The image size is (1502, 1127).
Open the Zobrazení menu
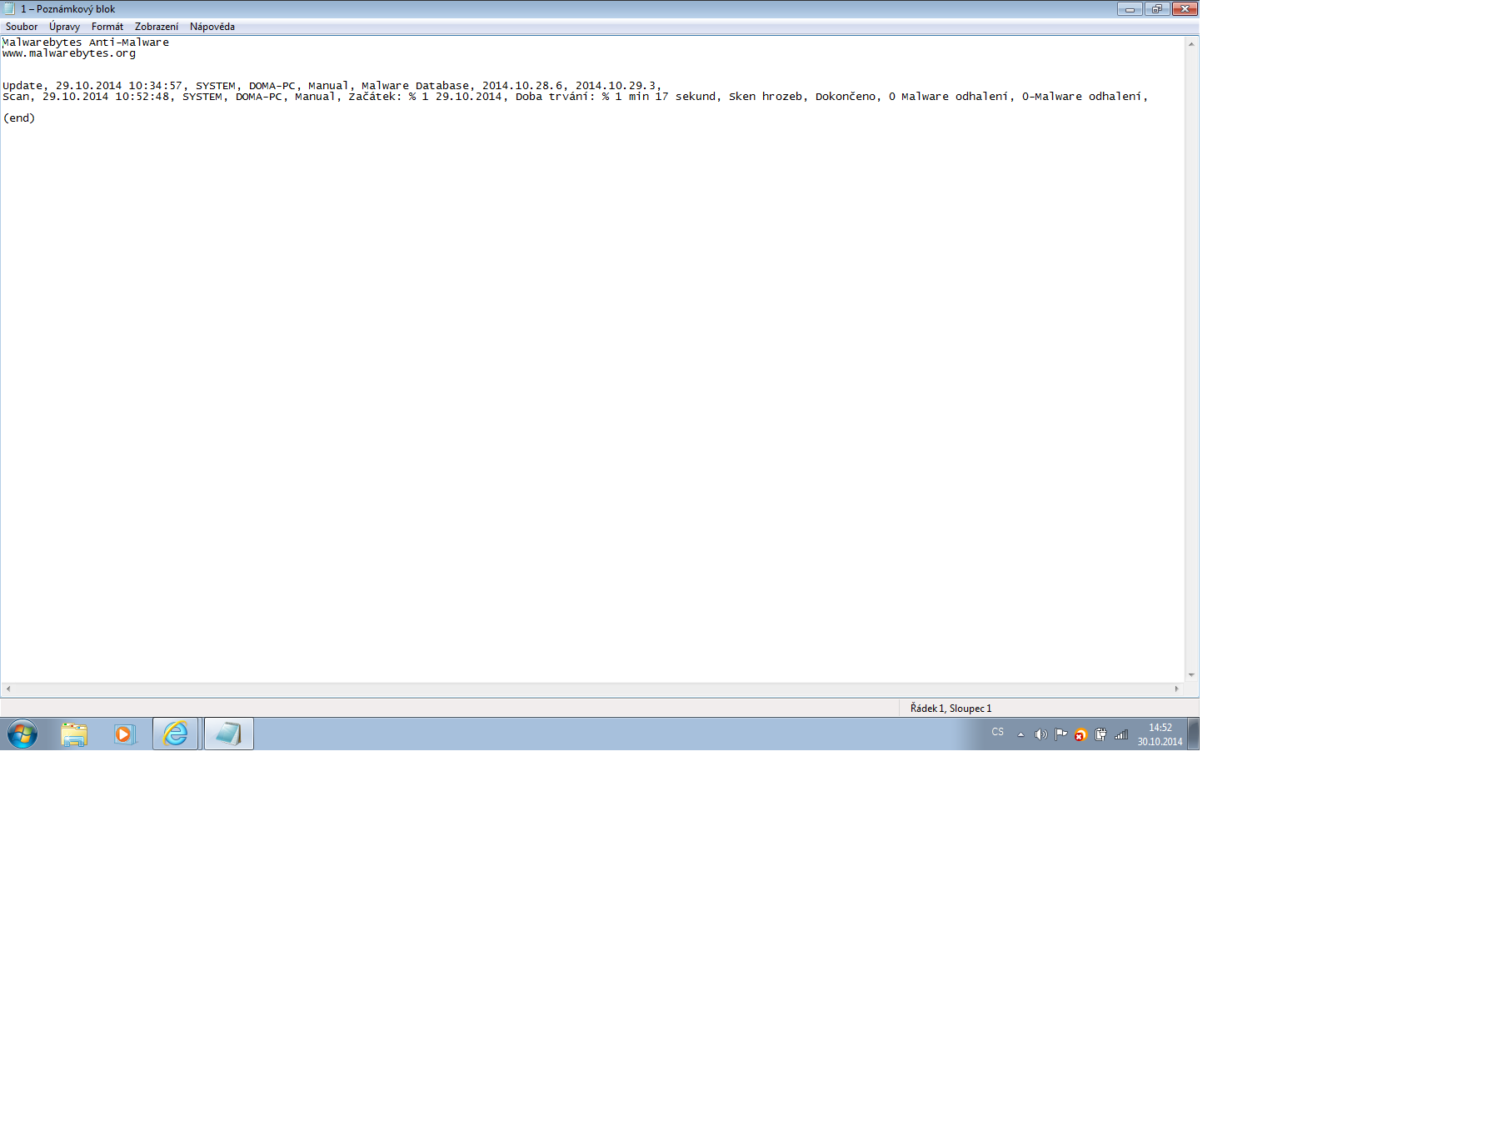point(157,27)
